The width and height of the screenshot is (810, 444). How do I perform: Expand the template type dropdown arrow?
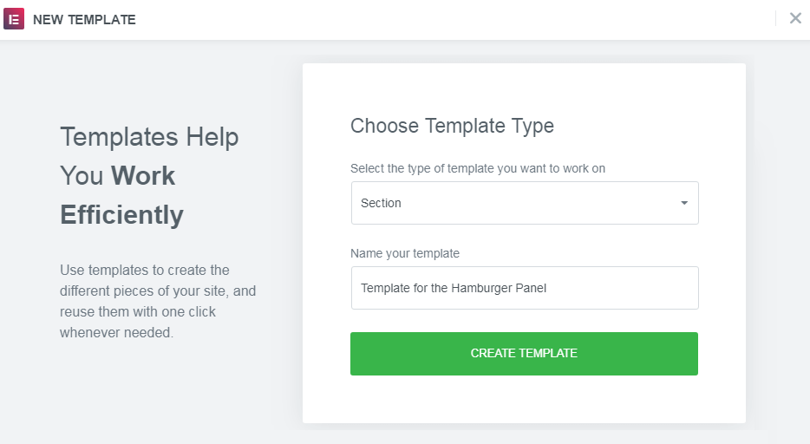(683, 203)
